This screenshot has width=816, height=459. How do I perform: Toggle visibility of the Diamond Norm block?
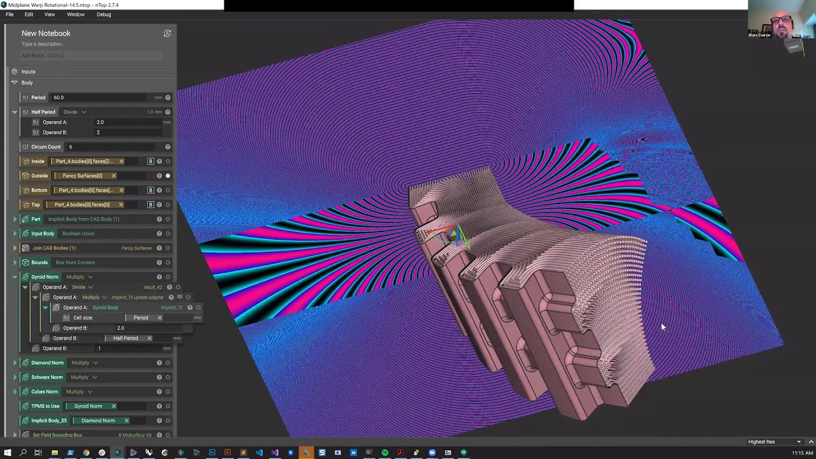(x=168, y=363)
